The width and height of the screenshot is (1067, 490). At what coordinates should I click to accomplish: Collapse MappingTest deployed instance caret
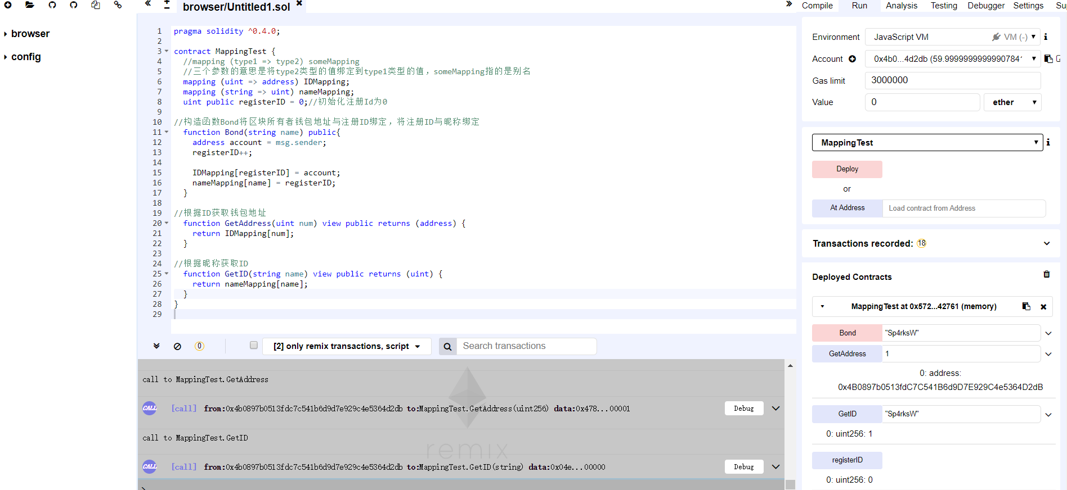pos(822,307)
